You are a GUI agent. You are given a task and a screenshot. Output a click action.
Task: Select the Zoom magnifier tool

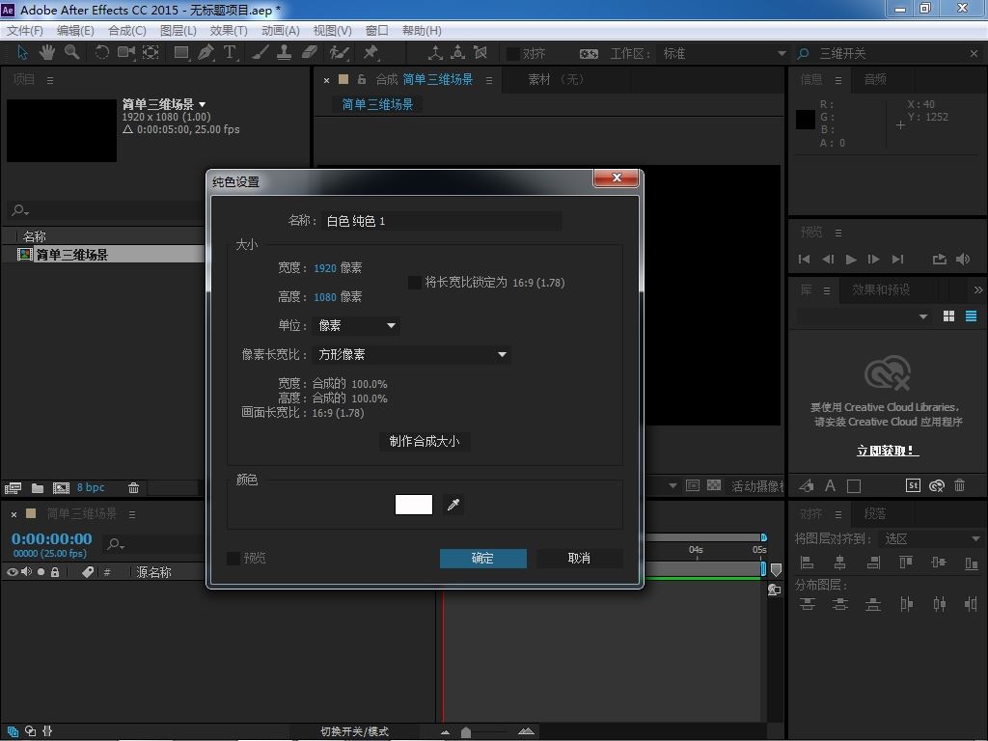[71, 52]
